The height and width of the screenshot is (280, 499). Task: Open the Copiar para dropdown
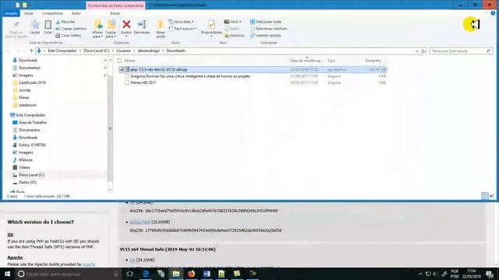click(111, 34)
